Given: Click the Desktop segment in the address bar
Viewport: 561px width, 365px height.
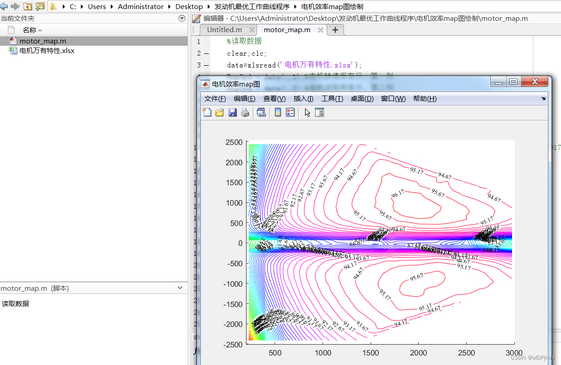Looking at the screenshot, I should coord(189,7).
